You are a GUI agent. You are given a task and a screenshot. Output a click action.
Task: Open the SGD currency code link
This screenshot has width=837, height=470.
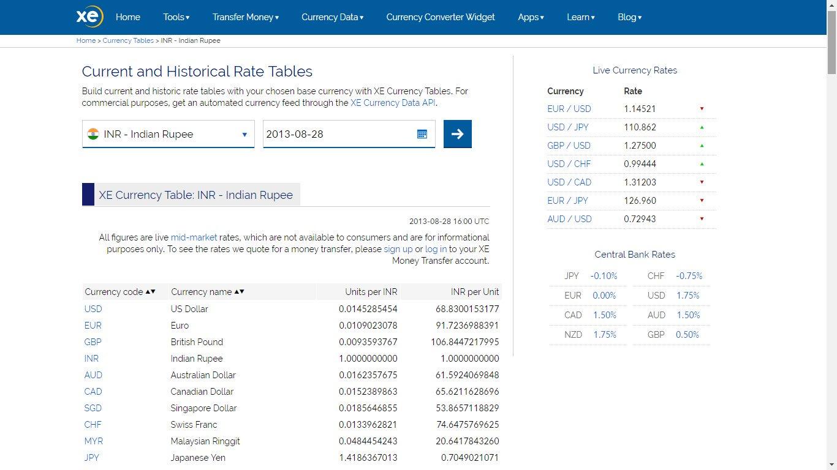93,408
